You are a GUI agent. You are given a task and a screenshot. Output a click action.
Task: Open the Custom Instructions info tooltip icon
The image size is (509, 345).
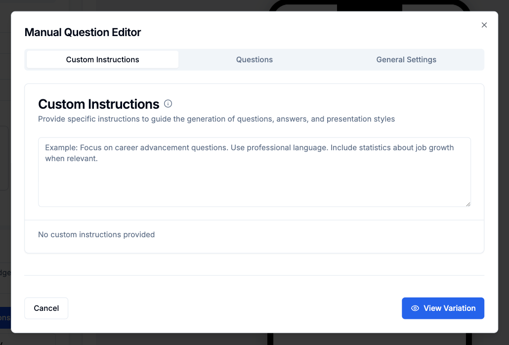coord(168,103)
